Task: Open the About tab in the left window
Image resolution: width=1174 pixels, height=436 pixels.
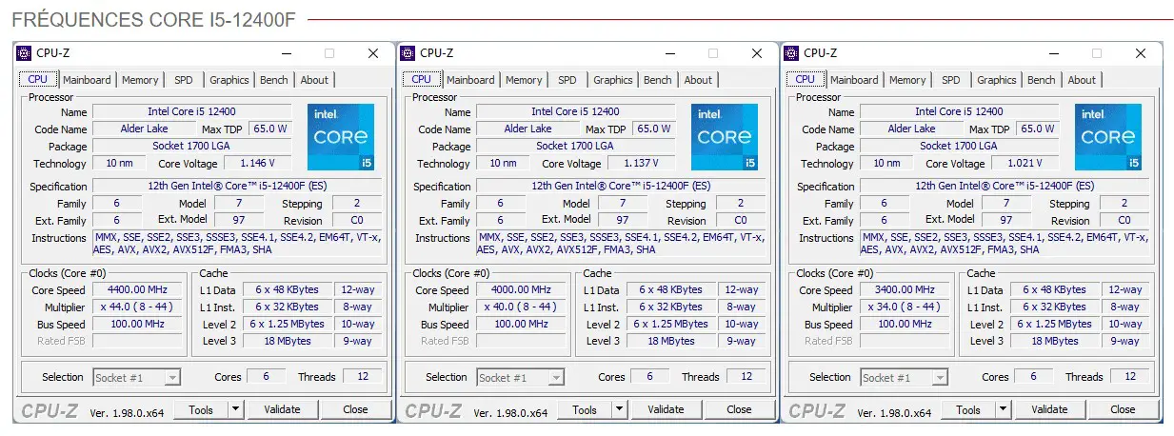Action: click(x=314, y=80)
